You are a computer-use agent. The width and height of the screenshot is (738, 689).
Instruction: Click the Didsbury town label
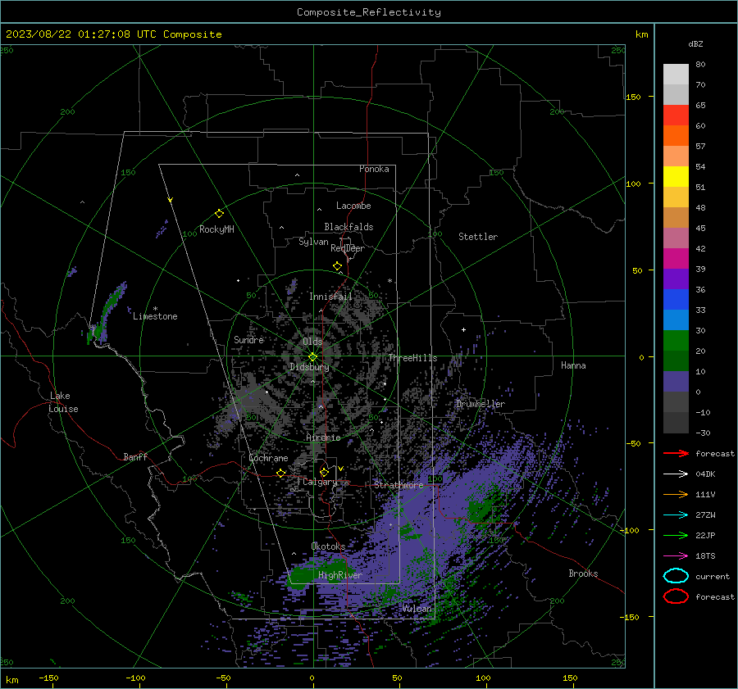pyautogui.click(x=309, y=367)
